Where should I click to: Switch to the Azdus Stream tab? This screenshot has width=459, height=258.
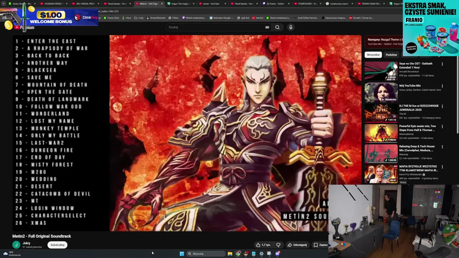[22, 4]
